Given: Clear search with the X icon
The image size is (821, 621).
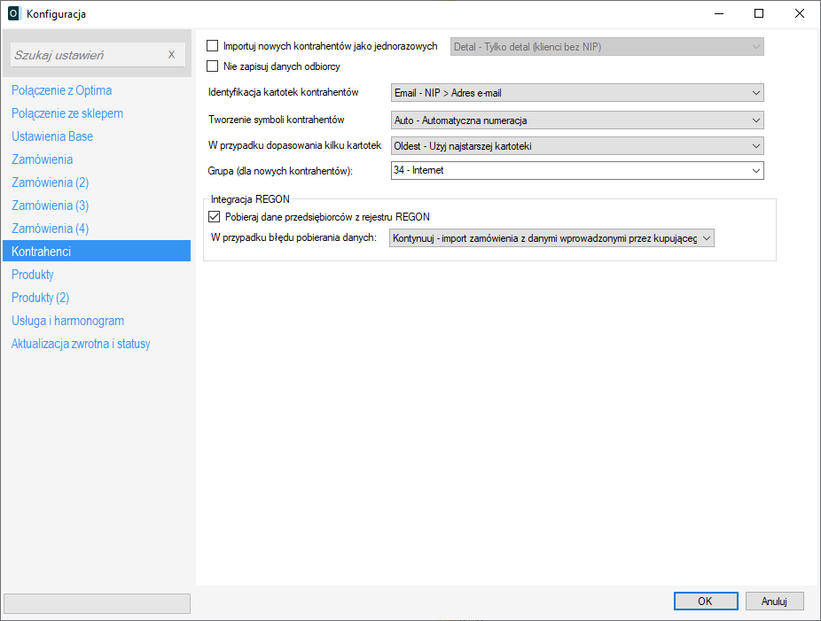Looking at the screenshot, I should pyautogui.click(x=171, y=55).
